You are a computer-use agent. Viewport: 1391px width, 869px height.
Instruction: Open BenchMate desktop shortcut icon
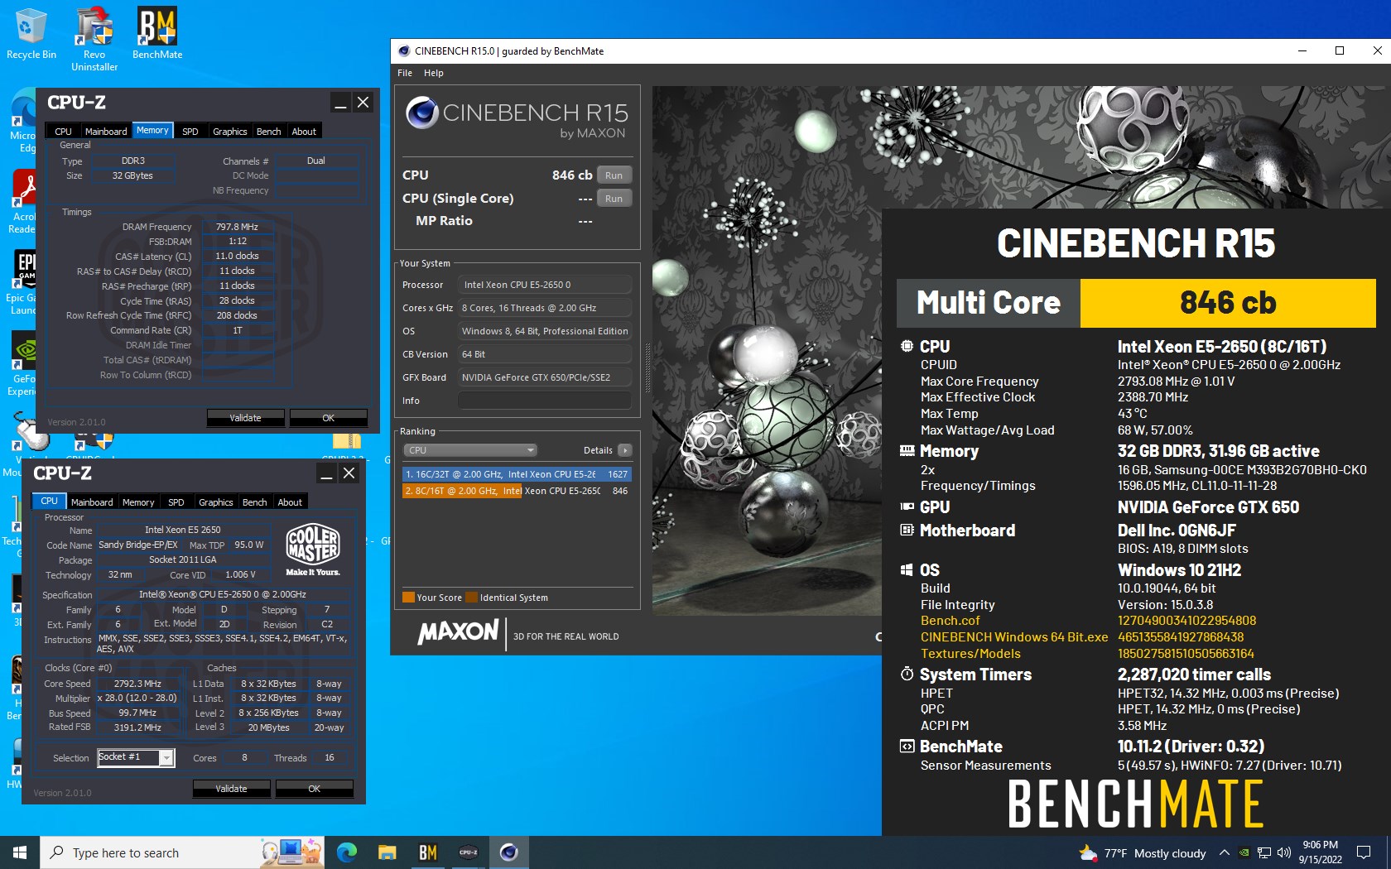[x=157, y=34]
